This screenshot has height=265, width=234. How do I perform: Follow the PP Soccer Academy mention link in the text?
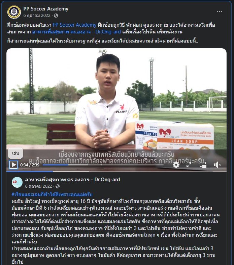click(x=74, y=25)
